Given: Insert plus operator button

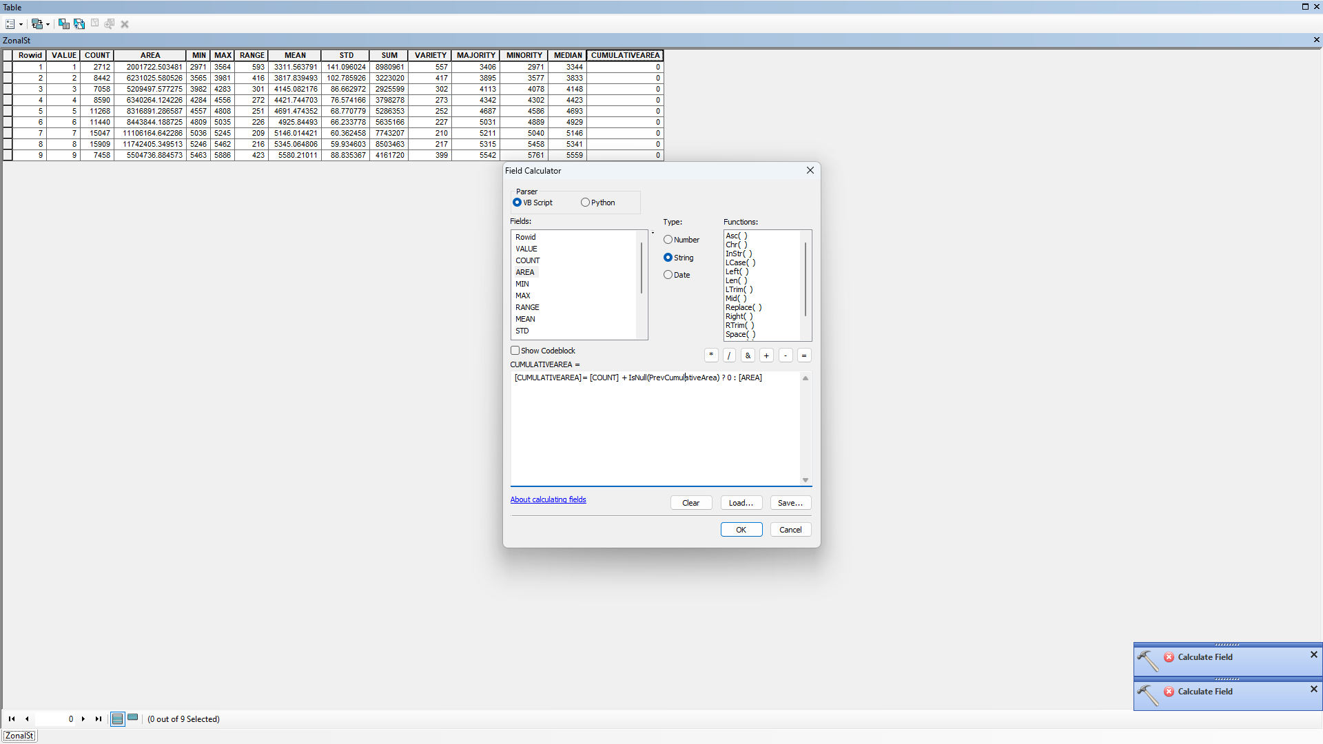Looking at the screenshot, I should (766, 355).
